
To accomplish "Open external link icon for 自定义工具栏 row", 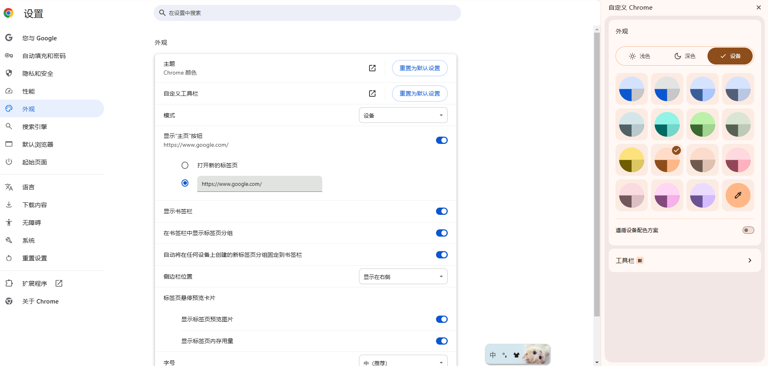I will coord(372,94).
